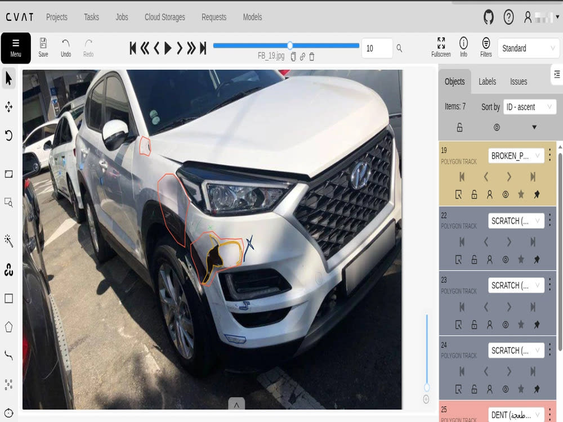Image resolution: width=563 pixels, height=422 pixels.
Task: Redo the last undone action
Action: click(x=88, y=48)
